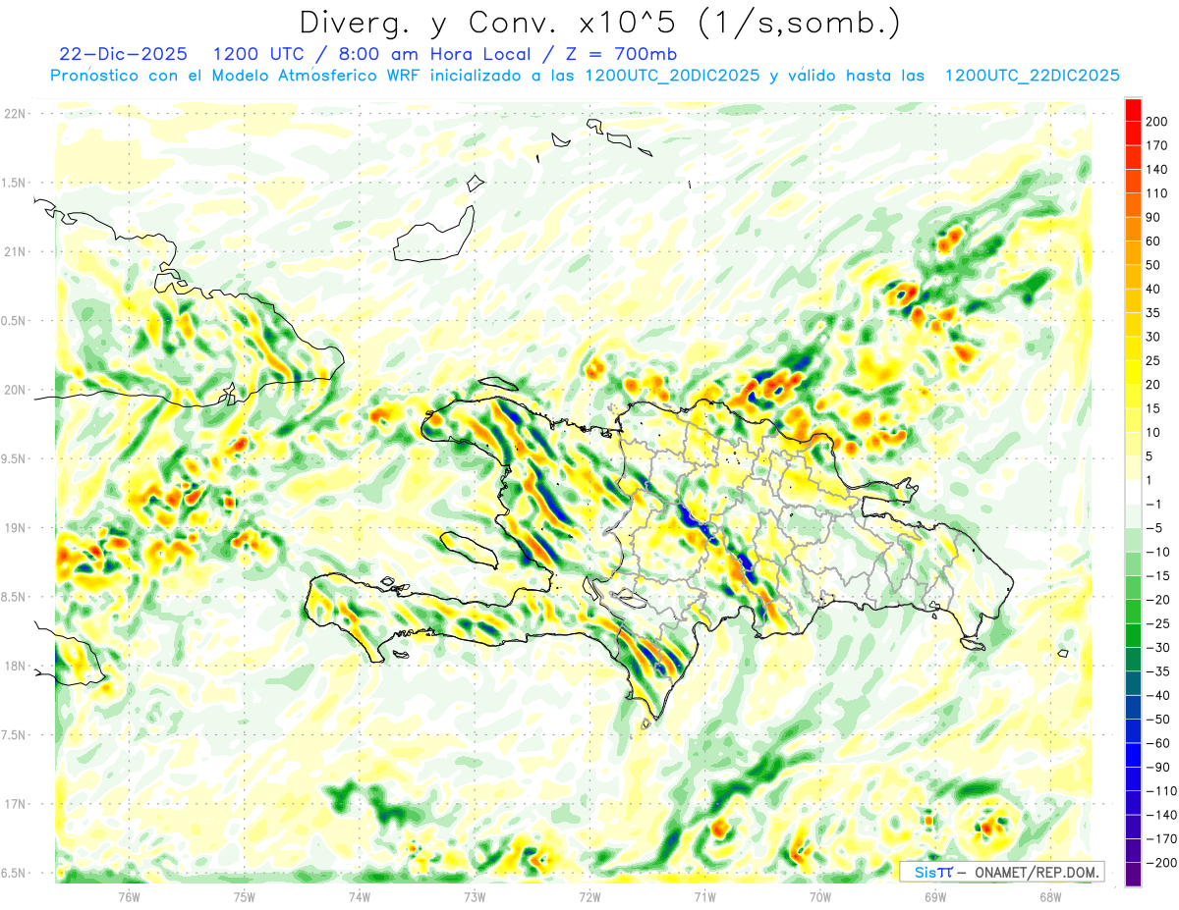Click the colorbar value '-110'

click(1159, 791)
